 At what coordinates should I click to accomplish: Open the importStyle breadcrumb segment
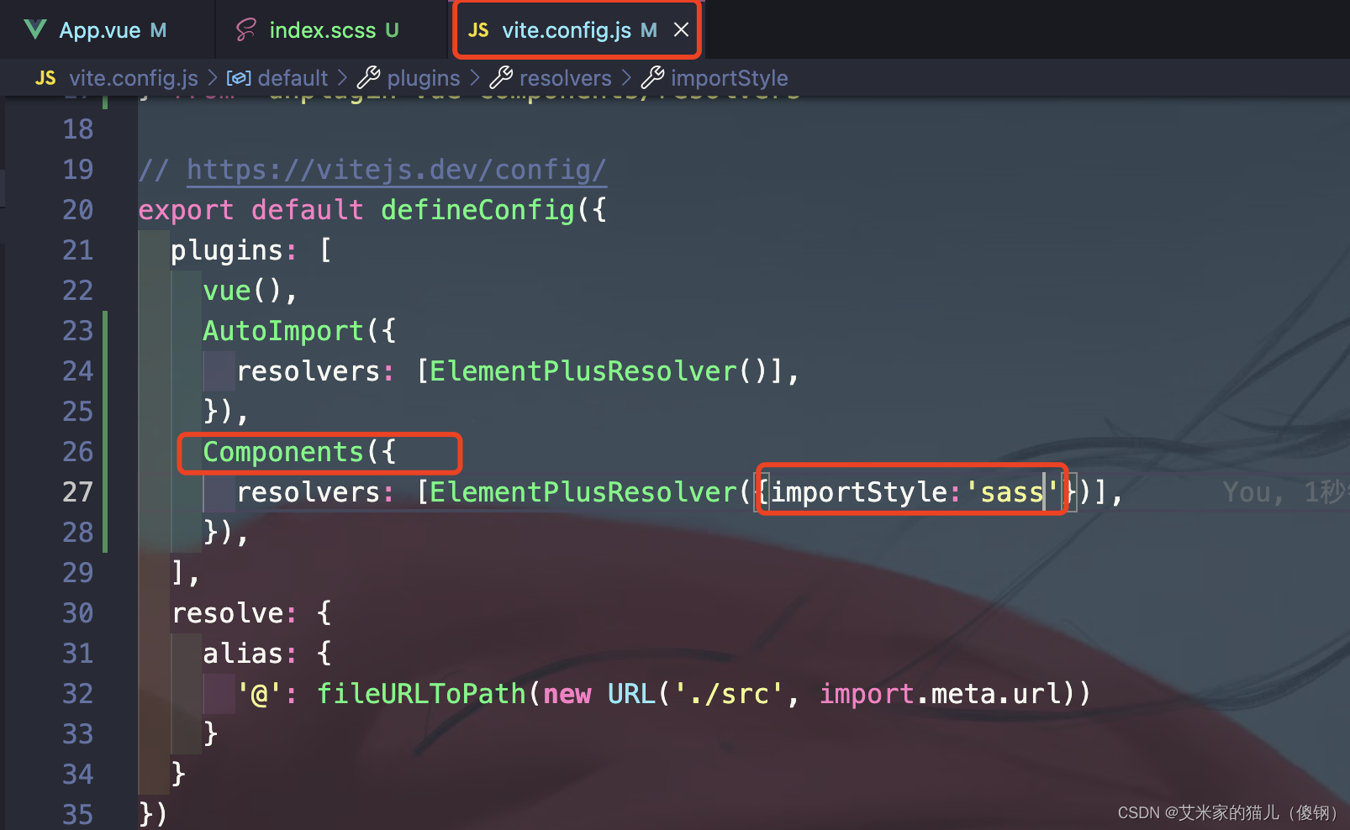point(730,78)
